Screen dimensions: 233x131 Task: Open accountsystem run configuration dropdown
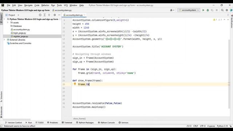coord(189,10)
